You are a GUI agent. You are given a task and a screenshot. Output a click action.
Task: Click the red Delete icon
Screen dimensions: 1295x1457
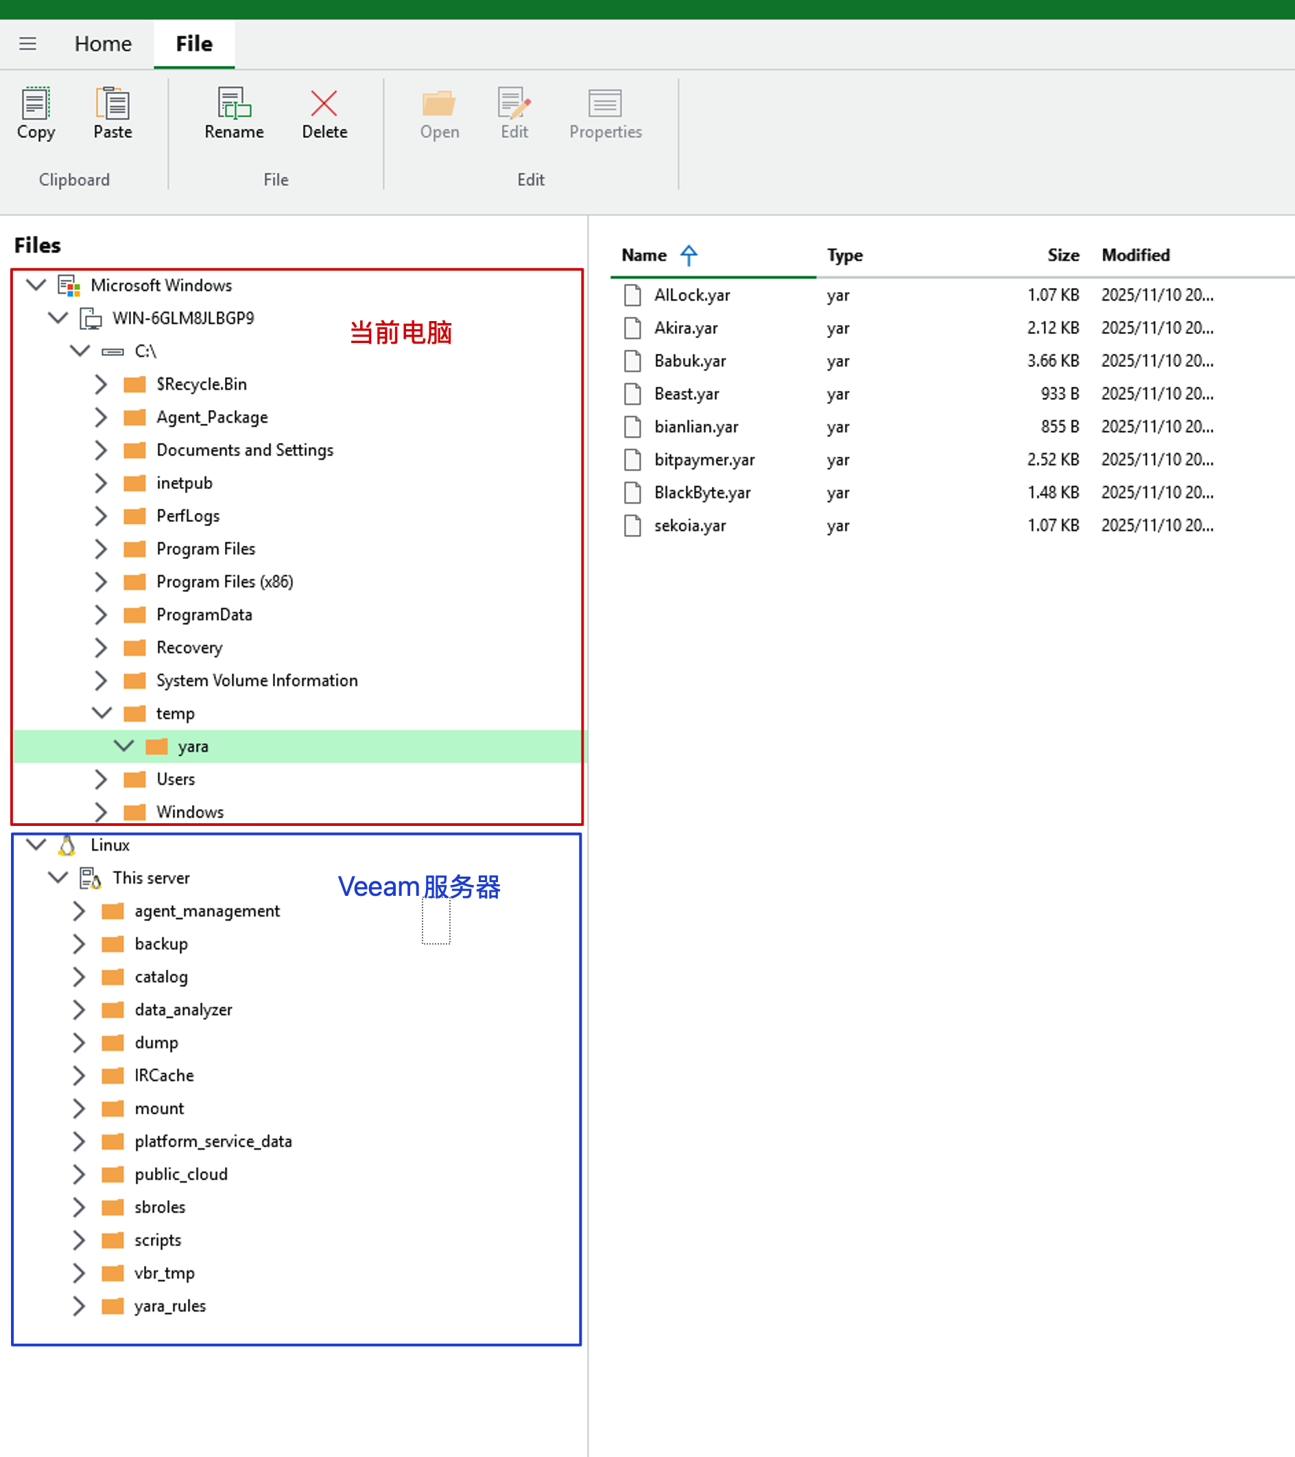point(324,104)
